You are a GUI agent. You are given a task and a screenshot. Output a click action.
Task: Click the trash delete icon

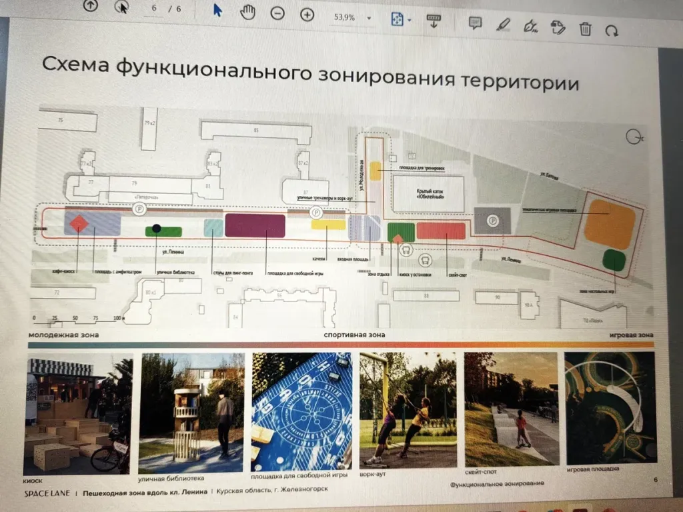[x=585, y=29]
